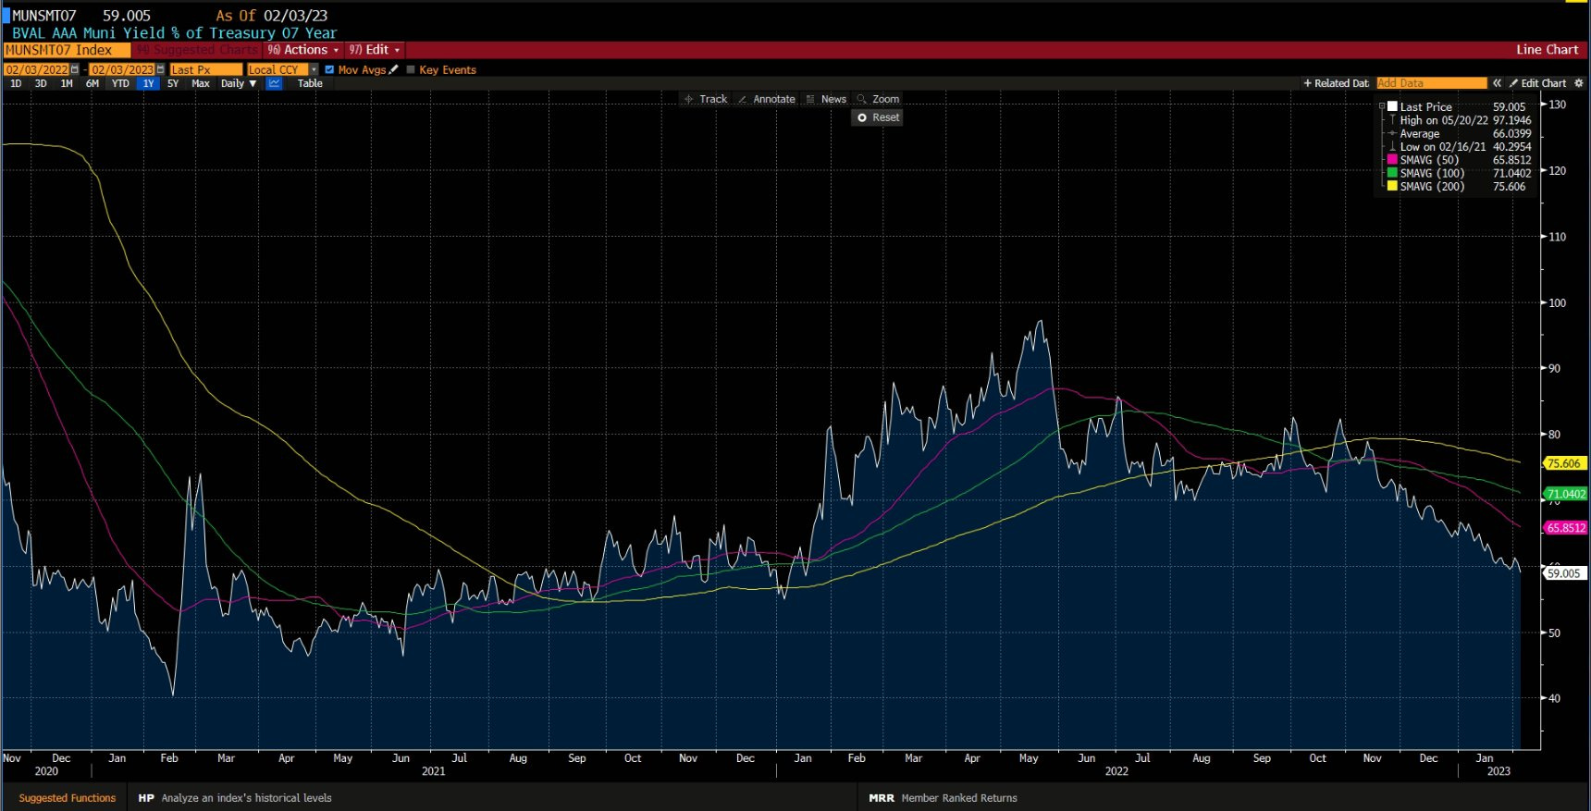
Task: Click the 71.0402 green axis value tag
Action: [x=1566, y=494]
